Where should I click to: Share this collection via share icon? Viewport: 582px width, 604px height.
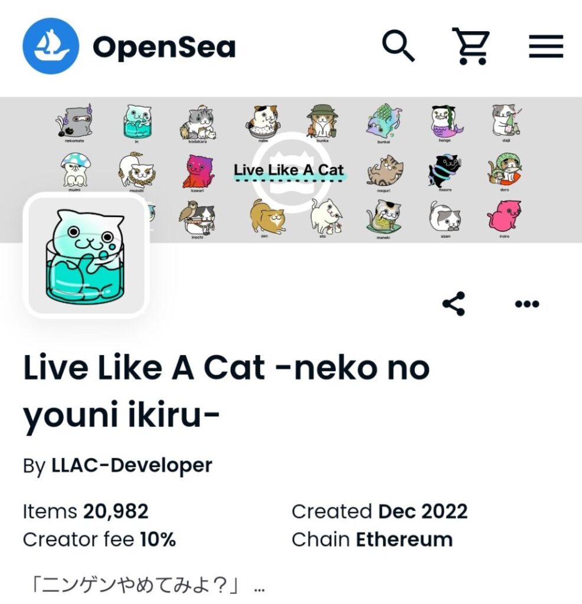click(x=454, y=304)
